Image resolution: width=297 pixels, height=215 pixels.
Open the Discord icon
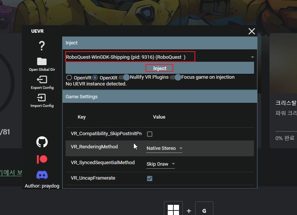pyautogui.click(x=42, y=175)
